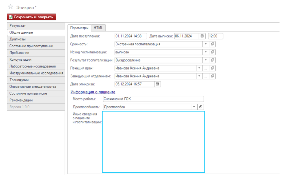Click the Место работы field
285x177 pixels.
point(153,99)
